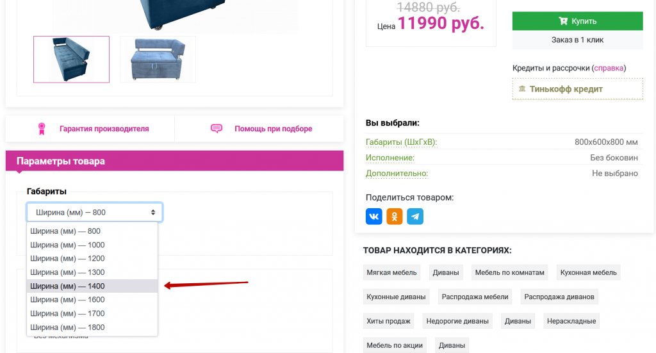Click the cart icon on Купить button
This screenshot has height=353, width=656.
coord(563,21)
